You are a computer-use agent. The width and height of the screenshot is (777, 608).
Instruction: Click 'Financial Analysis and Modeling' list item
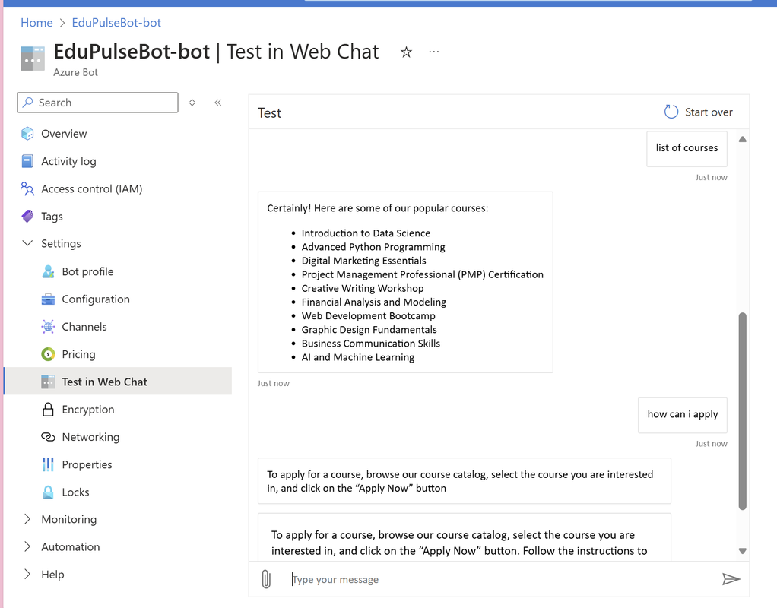point(373,302)
